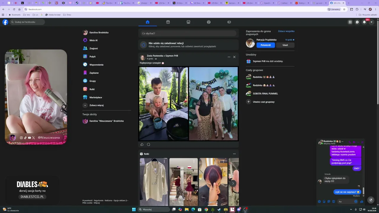This screenshot has width=379, height=213.
Task: Open the Gaming tab in top navigation
Action: click(229, 22)
